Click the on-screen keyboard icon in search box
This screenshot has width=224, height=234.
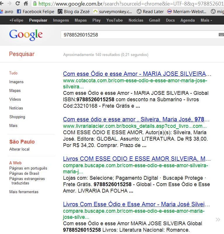[x=221, y=35]
